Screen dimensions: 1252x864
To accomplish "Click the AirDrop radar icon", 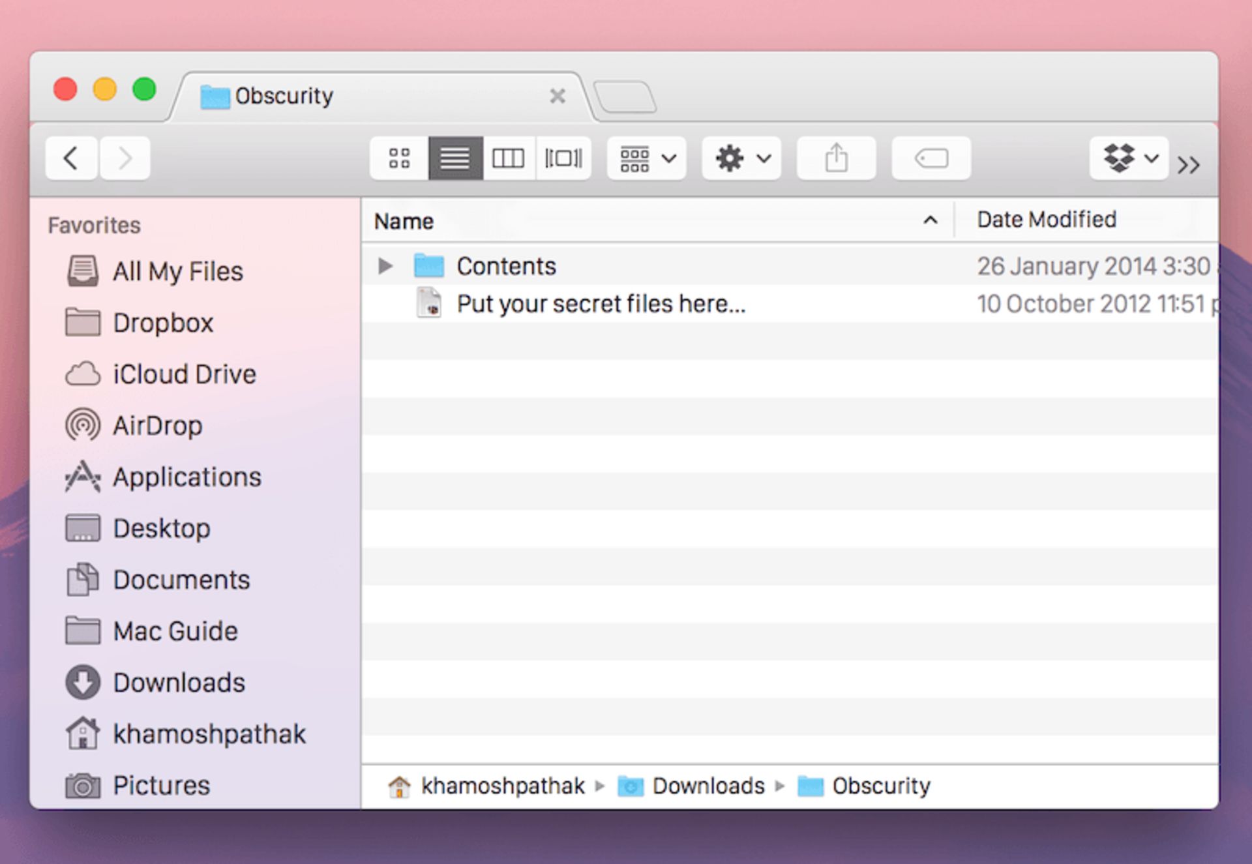I will coord(83,425).
